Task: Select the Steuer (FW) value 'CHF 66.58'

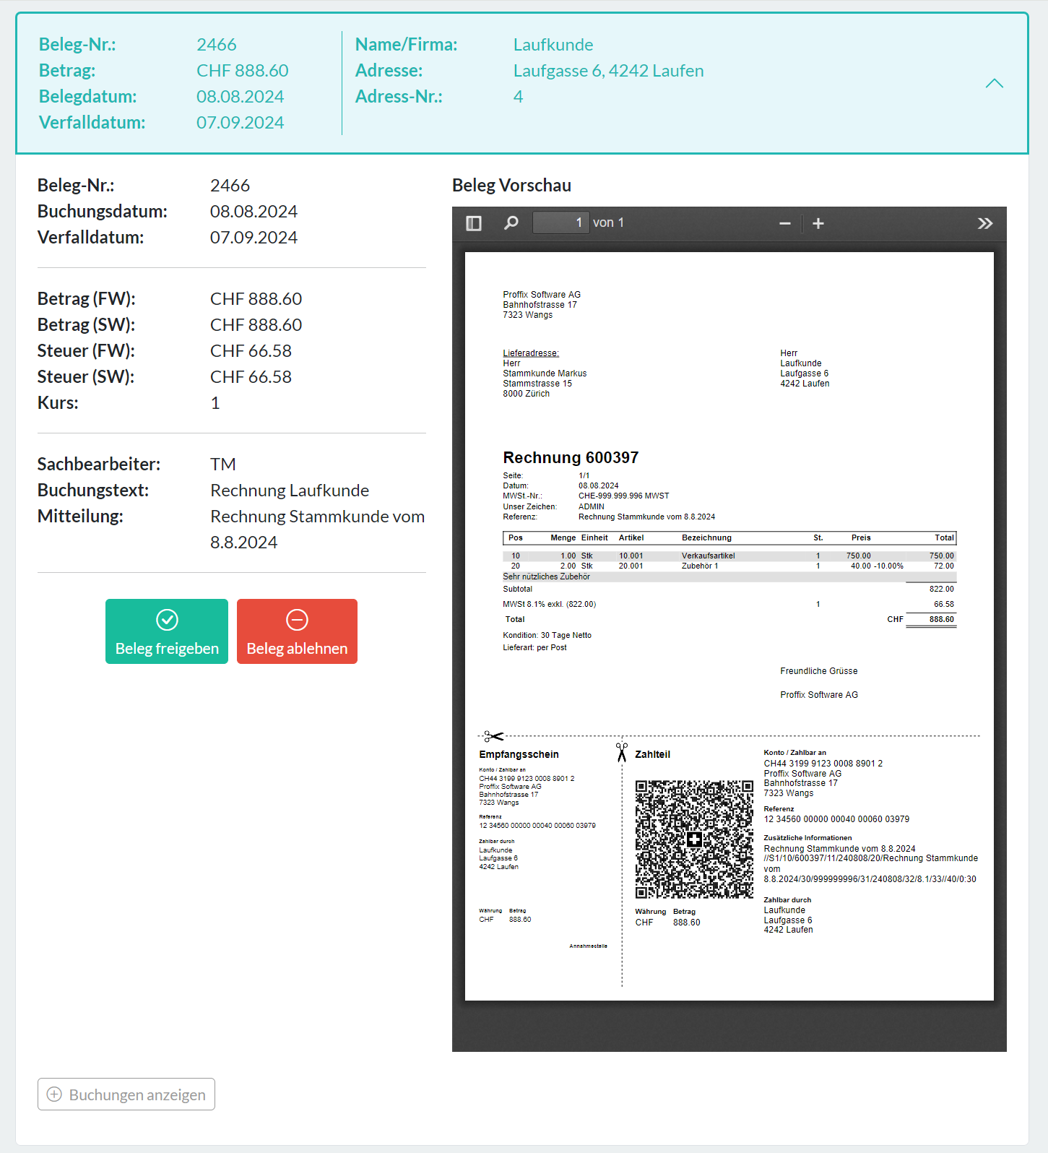Action: click(x=251, y=351)
